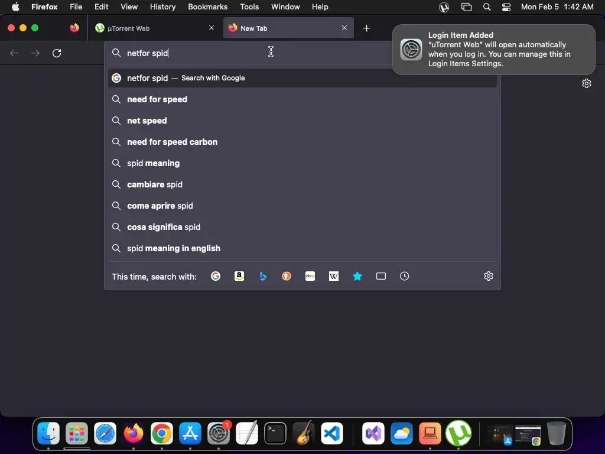Go back one page

tap(14, 53)
